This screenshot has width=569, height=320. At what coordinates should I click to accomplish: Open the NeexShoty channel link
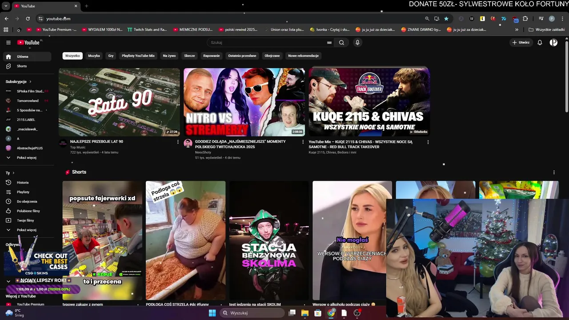pyautogui.click(x=204, y=152)
